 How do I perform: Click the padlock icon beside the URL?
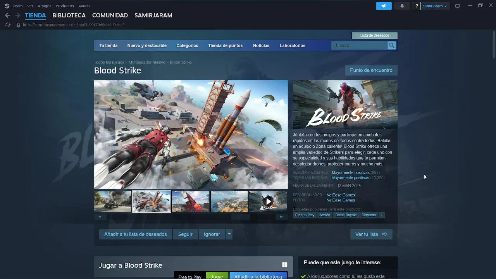coord(18,25)
